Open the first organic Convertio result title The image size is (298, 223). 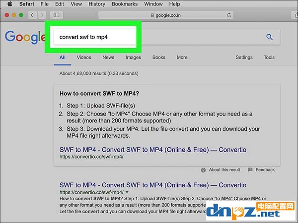153,185
